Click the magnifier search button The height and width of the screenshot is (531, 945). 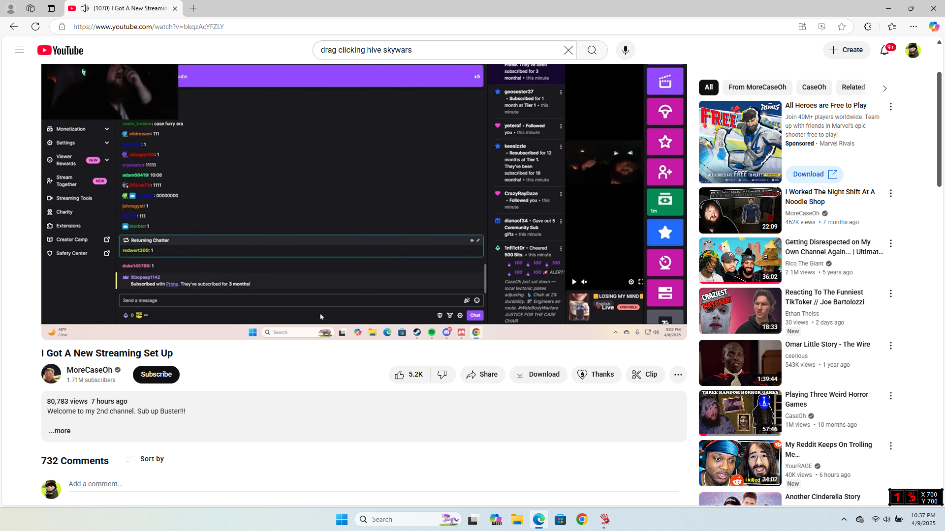click(x=592, y=50)
